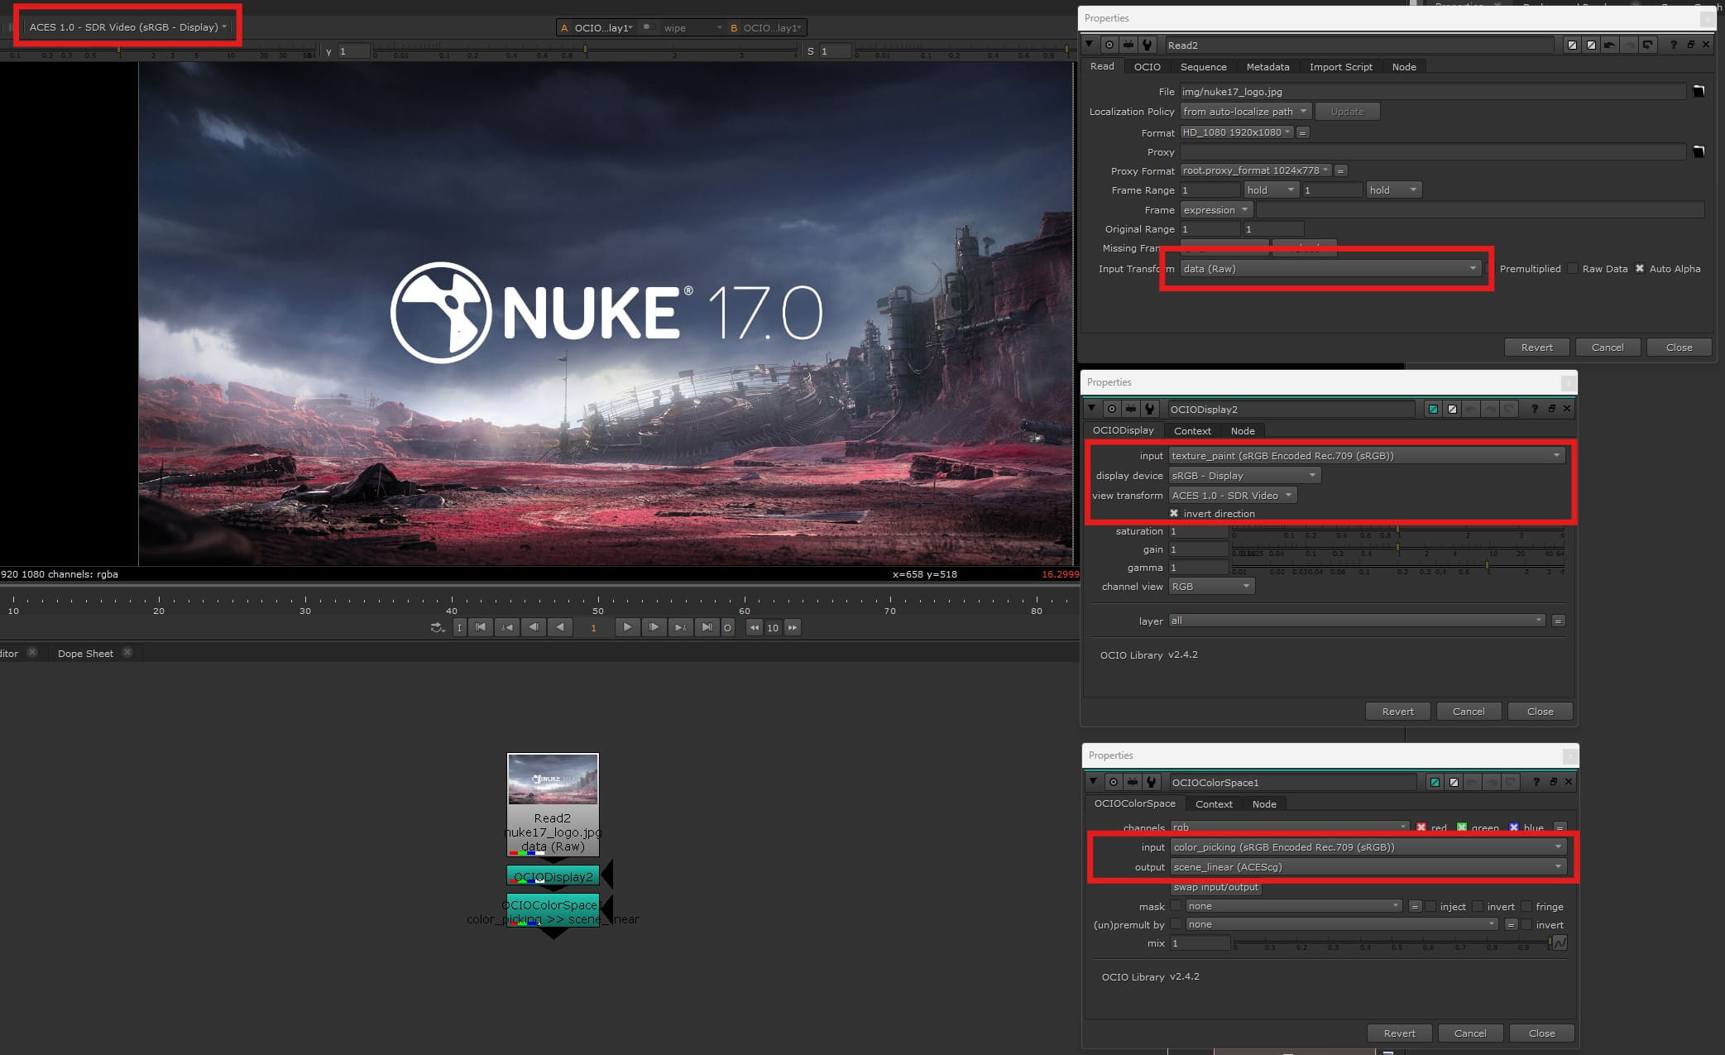
Task: Skip forward by increment button
Action: point(793,627)
